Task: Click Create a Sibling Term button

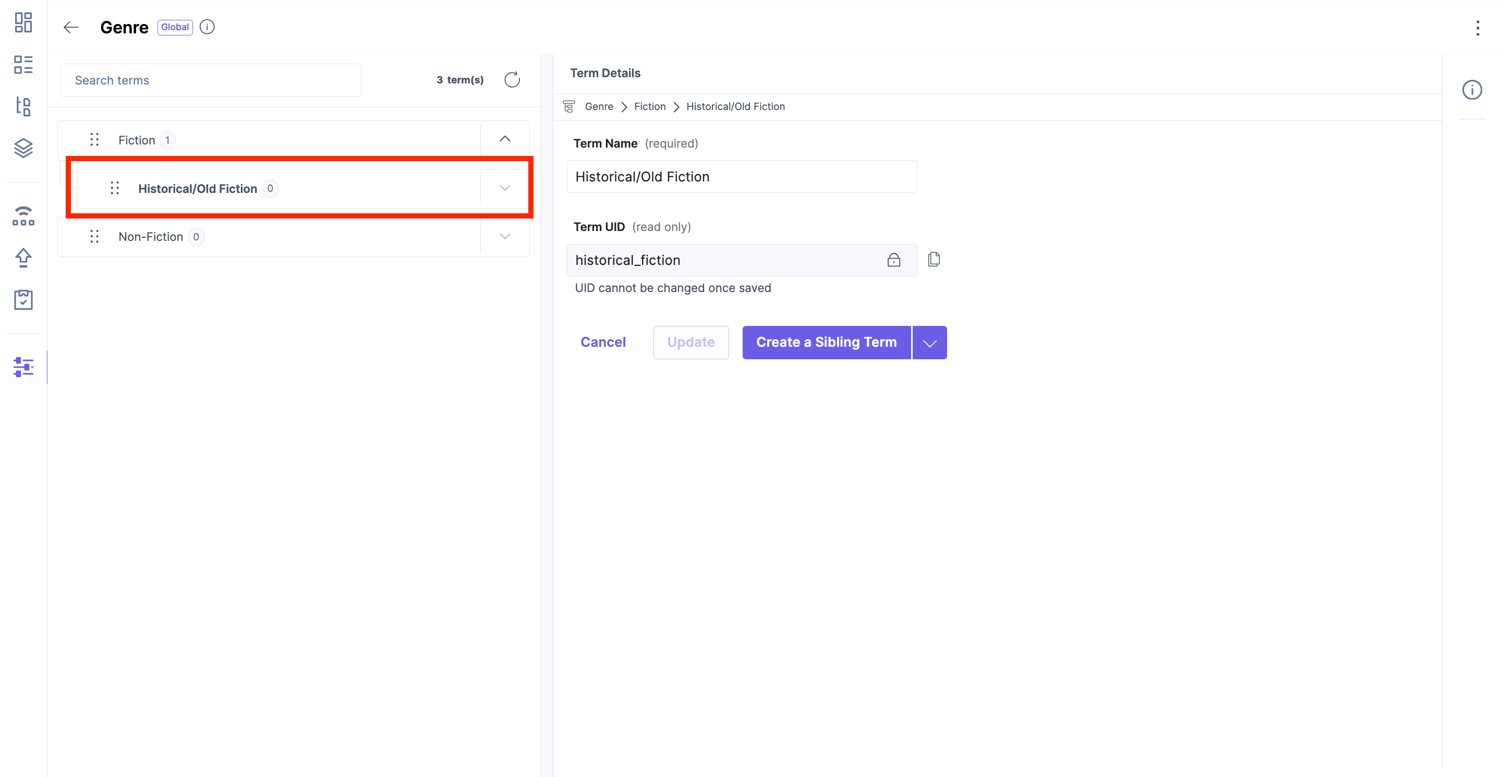Action: [x=826, y=343]
